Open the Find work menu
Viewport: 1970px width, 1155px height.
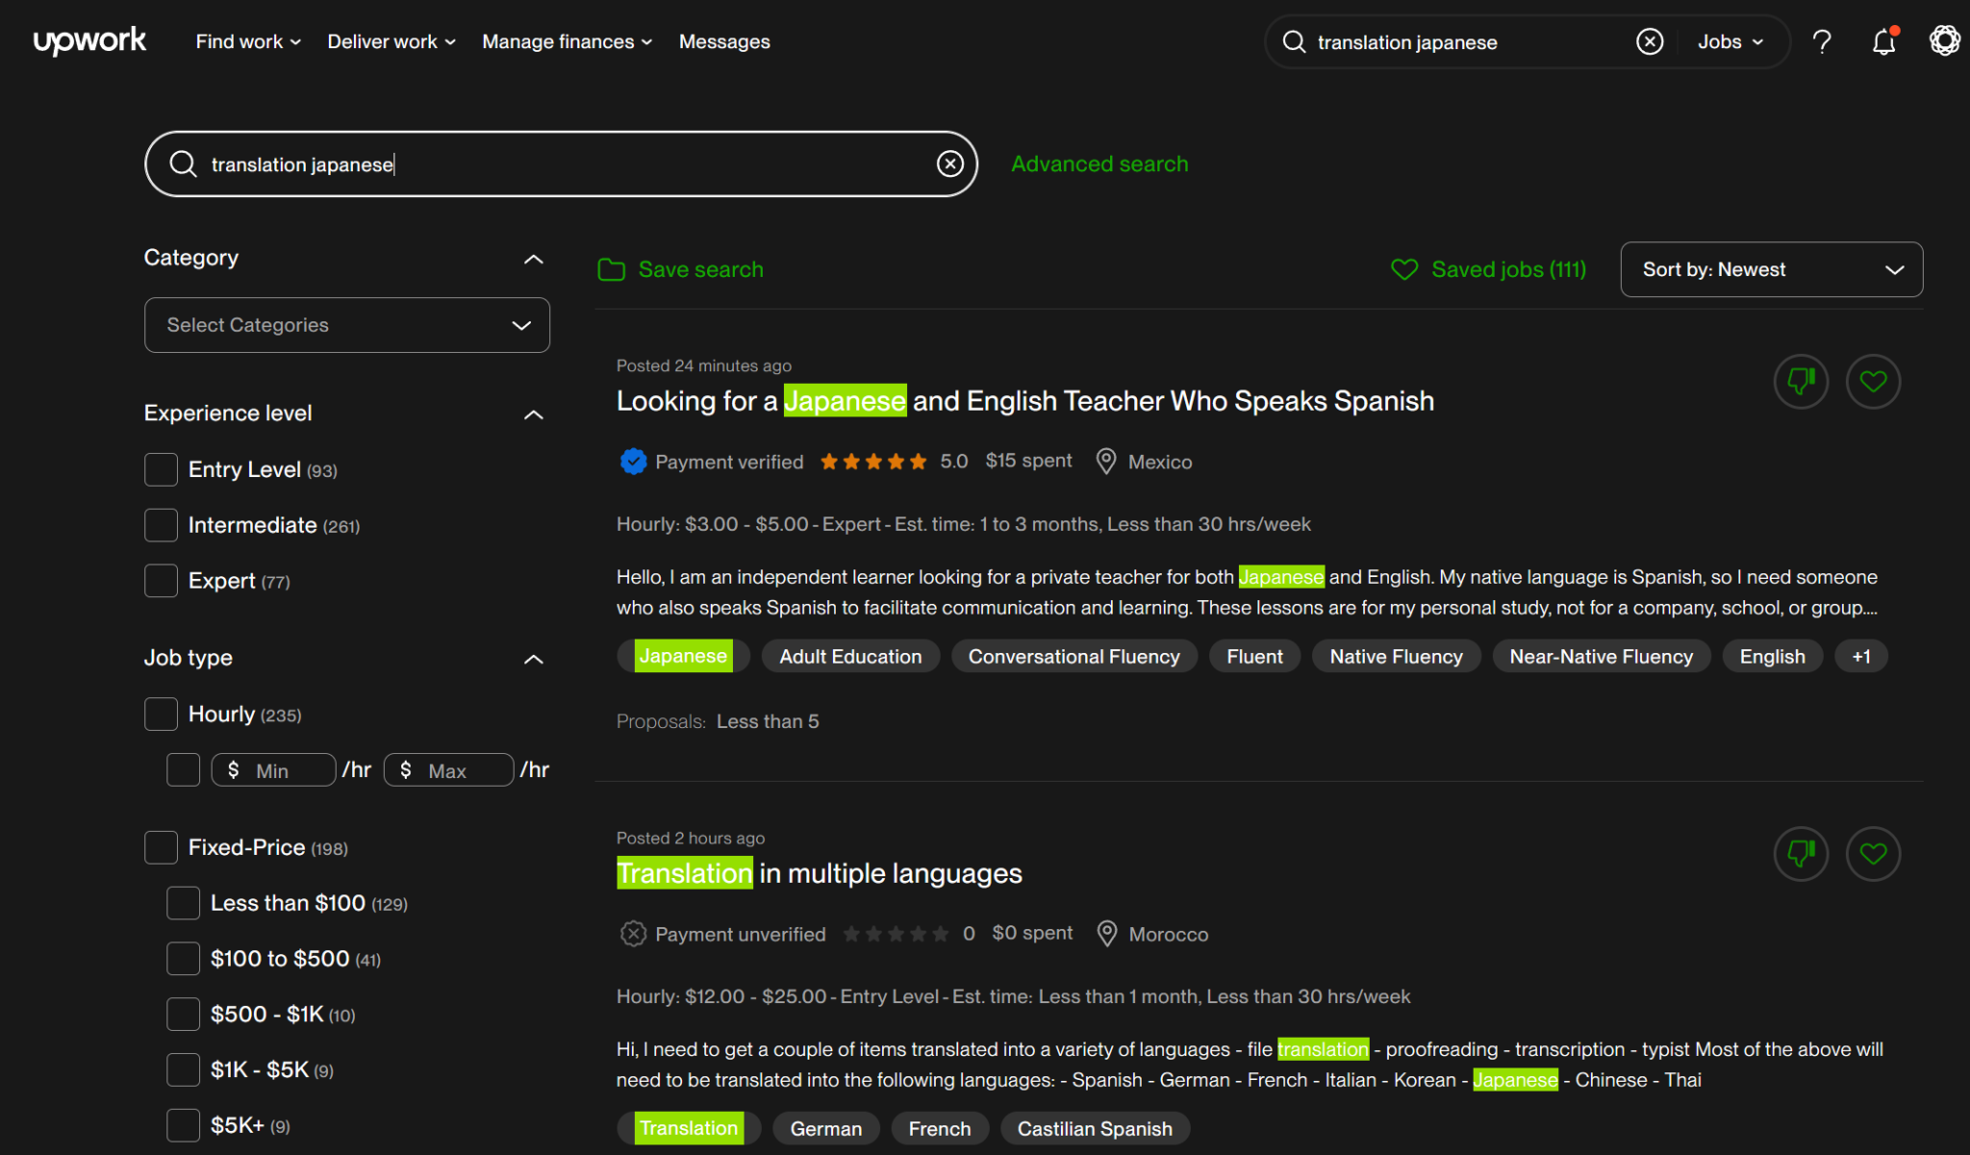[248, 42]
